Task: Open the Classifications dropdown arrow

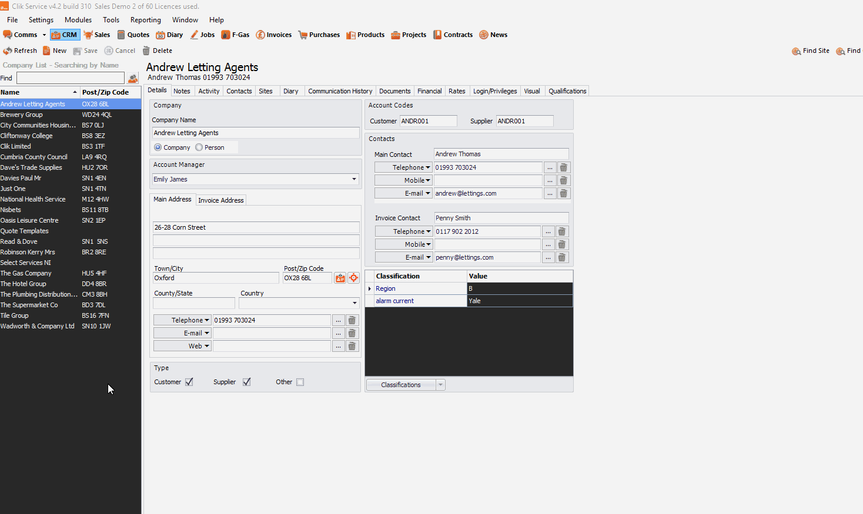Action: 440,385
